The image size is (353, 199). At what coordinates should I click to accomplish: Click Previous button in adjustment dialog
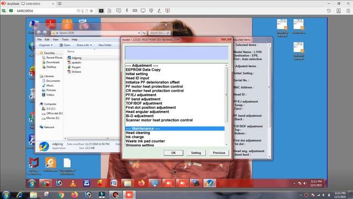point(219,153)
